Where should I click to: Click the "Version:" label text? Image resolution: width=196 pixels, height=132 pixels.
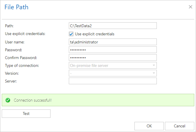click(x=12, y=73)
